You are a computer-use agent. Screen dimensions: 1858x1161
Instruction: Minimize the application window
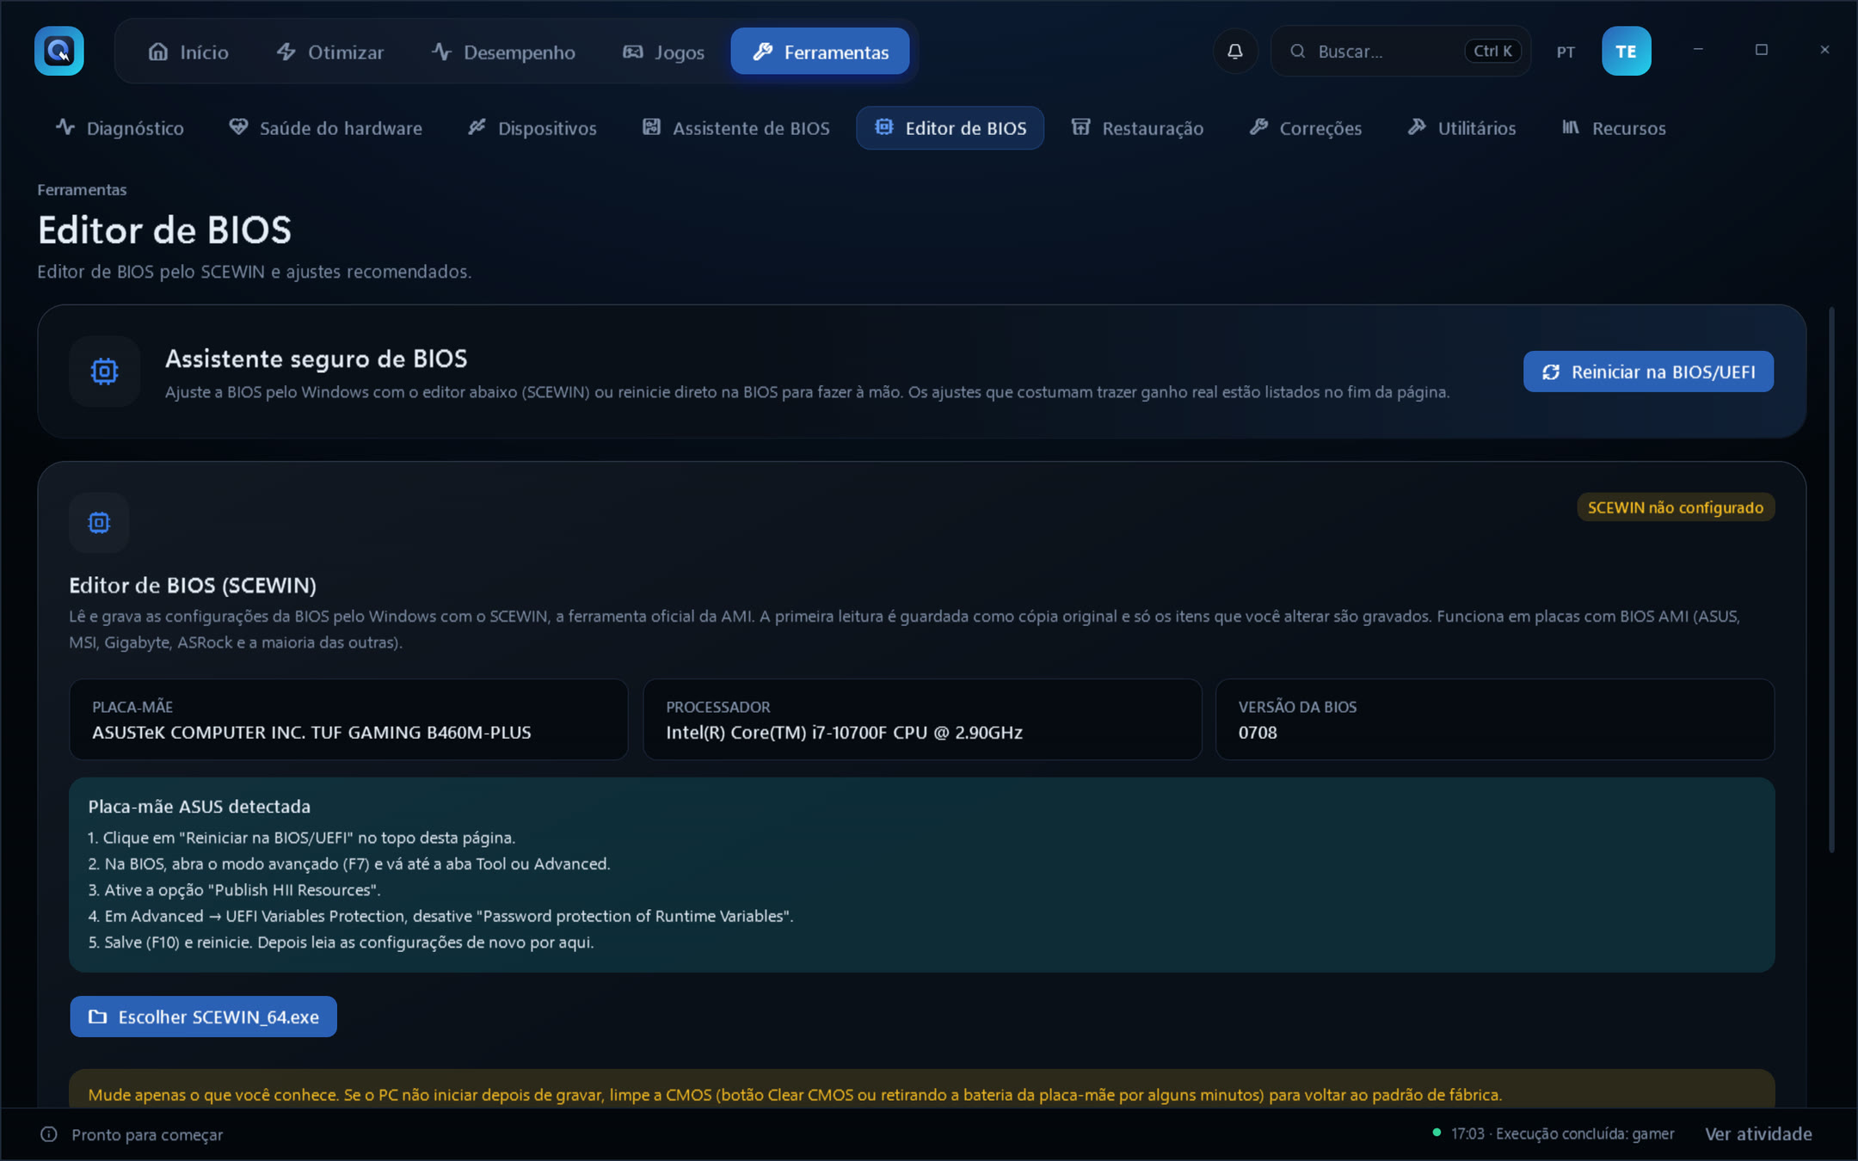1698,50
